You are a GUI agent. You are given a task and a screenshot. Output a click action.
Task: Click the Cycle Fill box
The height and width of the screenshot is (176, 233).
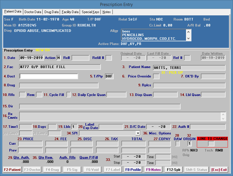point(68,95)
